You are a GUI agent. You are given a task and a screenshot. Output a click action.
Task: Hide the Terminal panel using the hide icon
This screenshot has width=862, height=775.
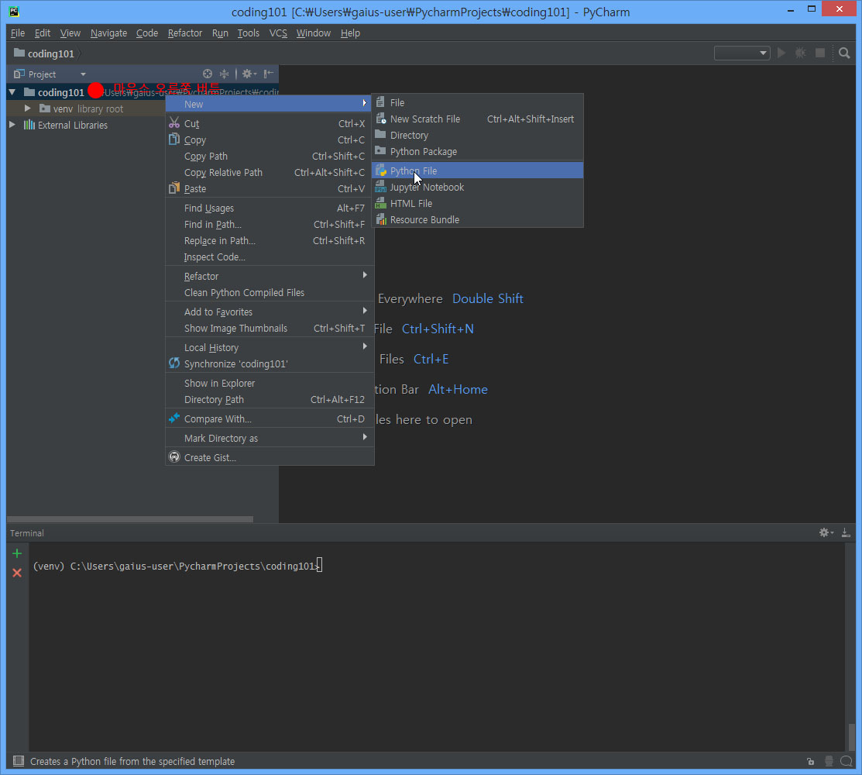pyautogui.click(x=846, y=532)
